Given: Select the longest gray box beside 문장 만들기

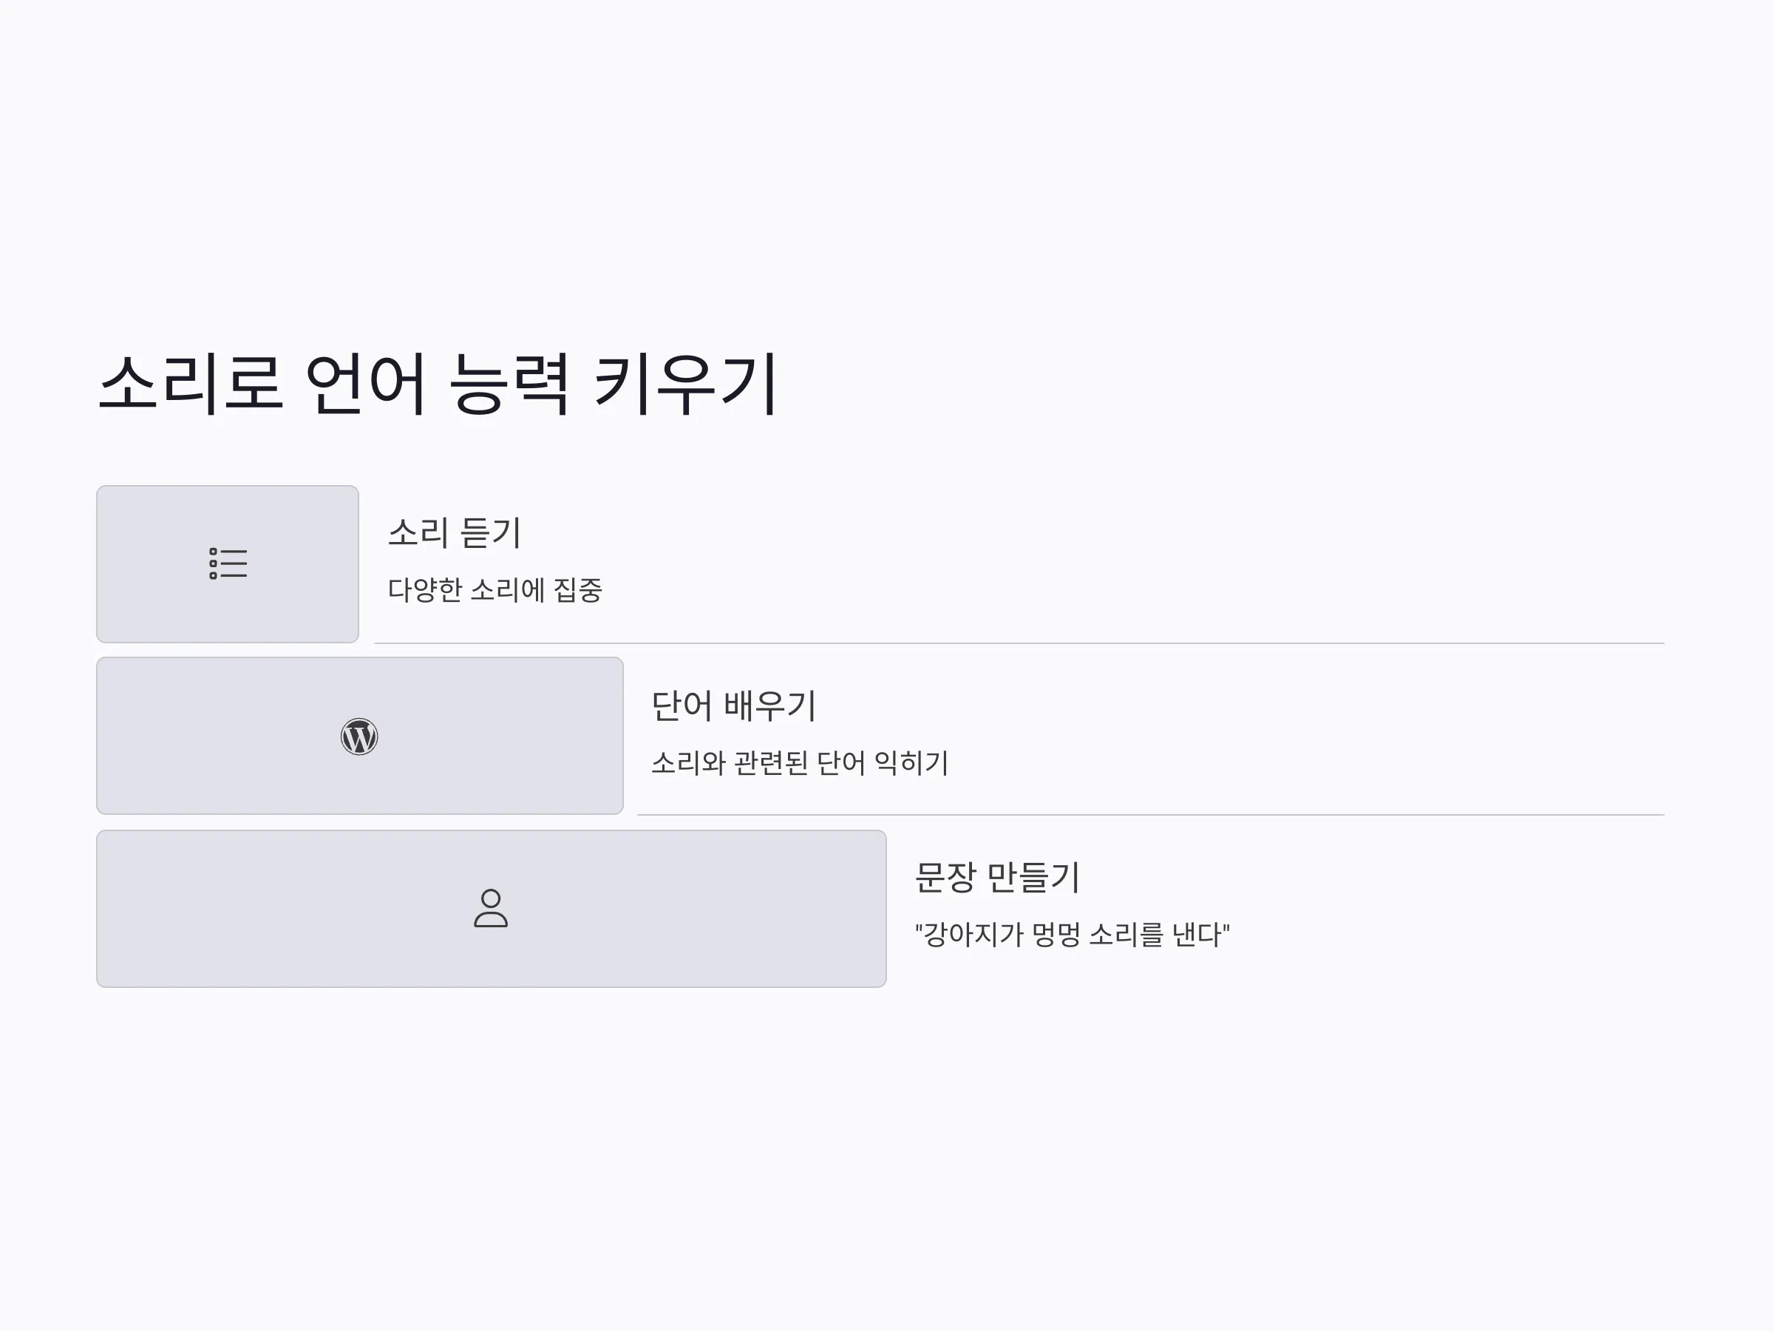Looking at the screenshot, I should [492, 908].
